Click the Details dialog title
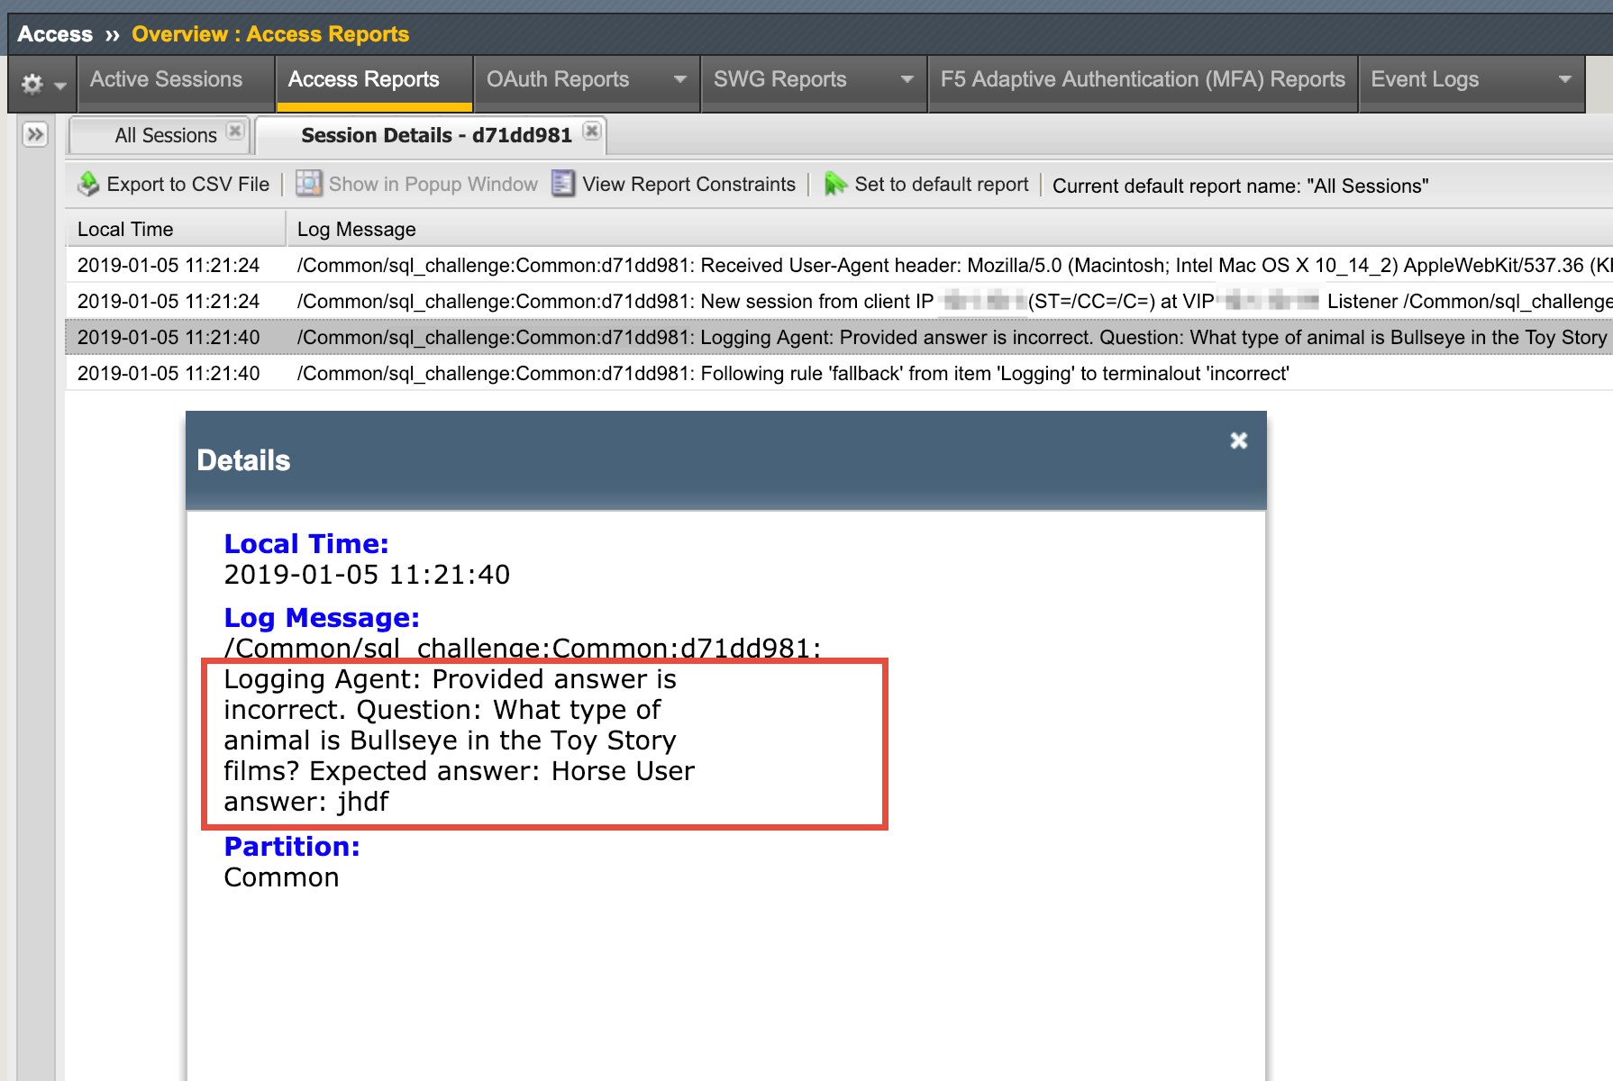This screenshot has width=1613, height=1081. pos(243,460)
